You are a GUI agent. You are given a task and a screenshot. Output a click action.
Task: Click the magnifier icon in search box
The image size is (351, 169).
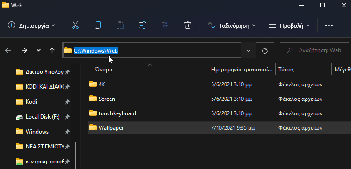pyautogui.click(x=290, y=50)
